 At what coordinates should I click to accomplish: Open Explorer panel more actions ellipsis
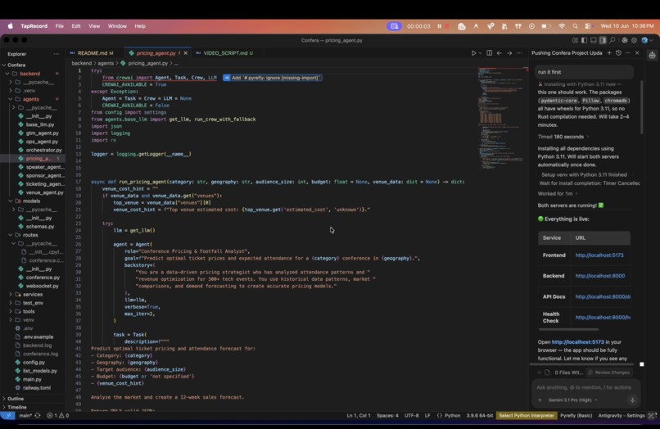[56, 54]
